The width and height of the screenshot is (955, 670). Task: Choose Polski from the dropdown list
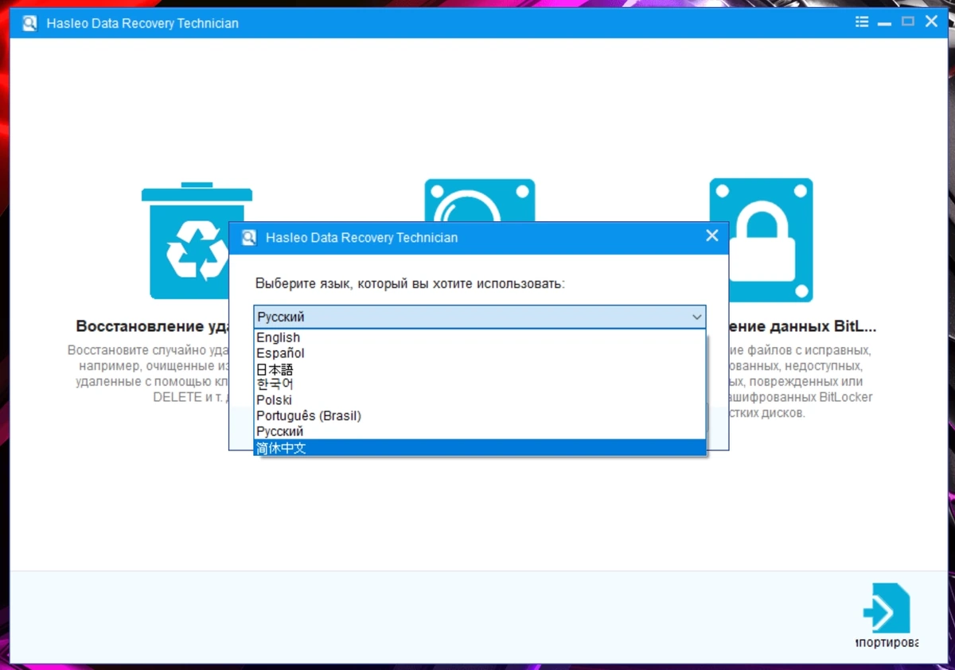pos(480,400)
